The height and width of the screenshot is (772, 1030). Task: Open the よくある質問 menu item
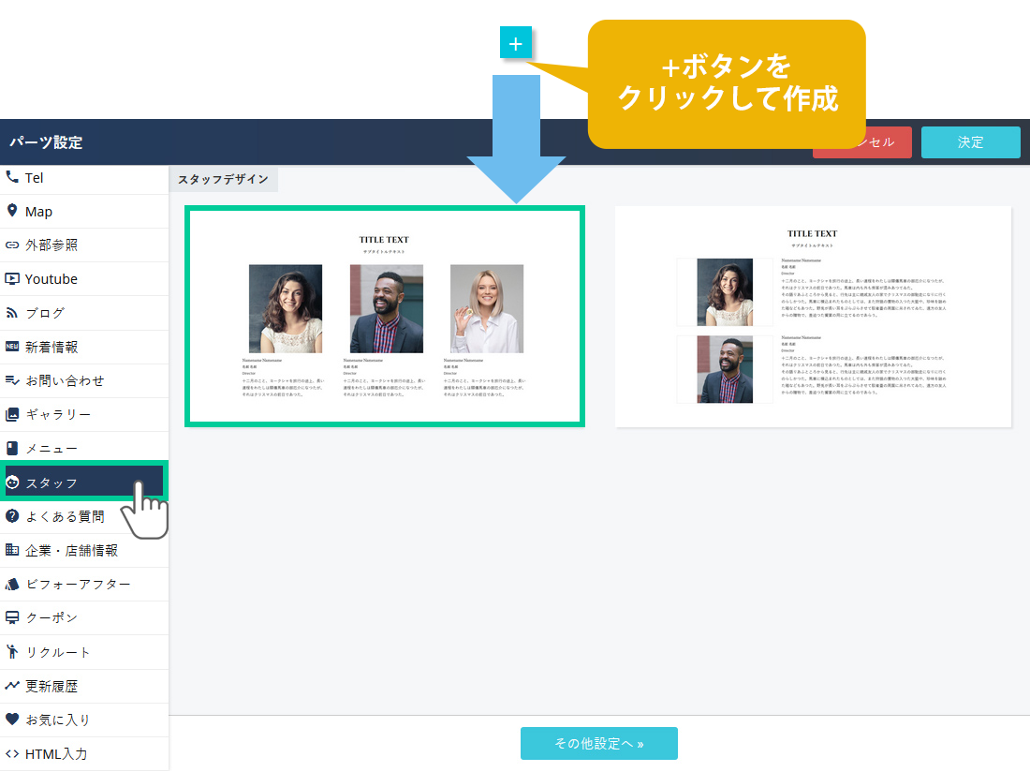[65, 516]
